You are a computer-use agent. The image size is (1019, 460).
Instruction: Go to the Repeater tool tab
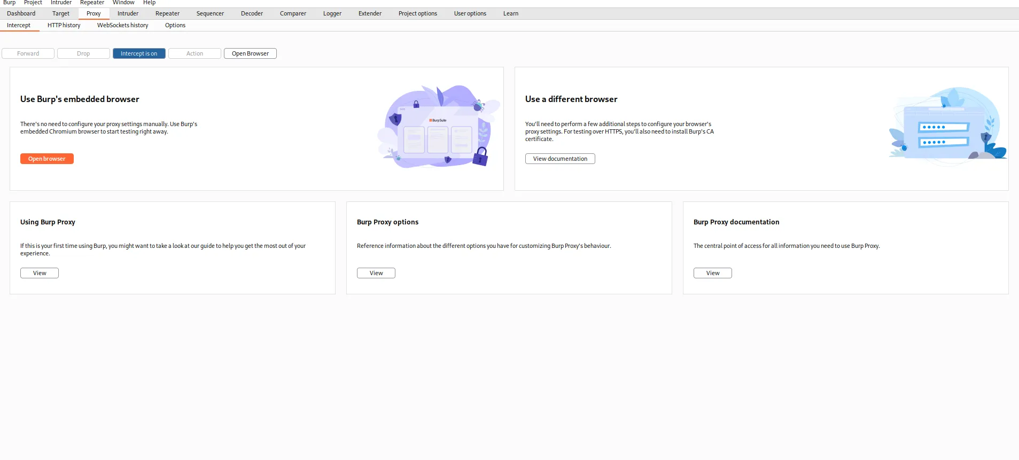click(x=167, y=13)
